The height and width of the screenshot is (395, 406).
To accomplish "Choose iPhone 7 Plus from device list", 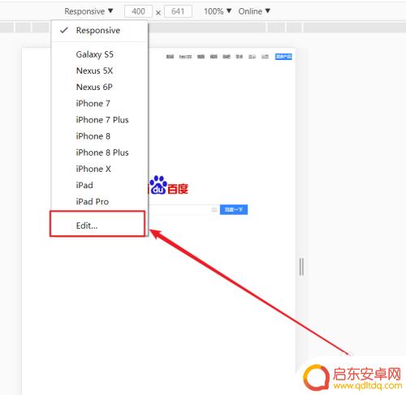I will (99, 120).
